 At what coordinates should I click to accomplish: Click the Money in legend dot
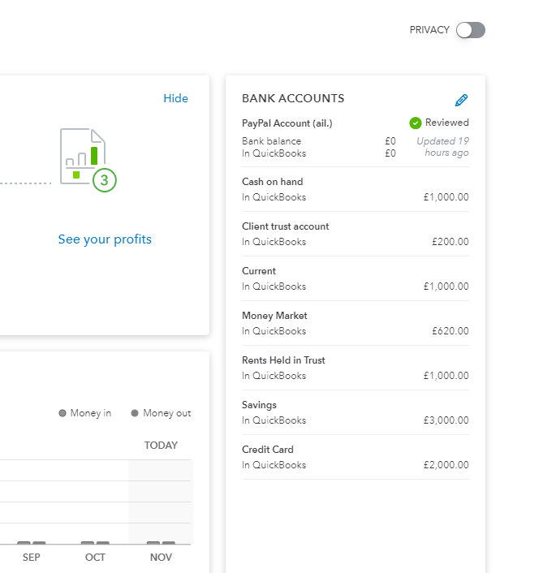point(62,413)
